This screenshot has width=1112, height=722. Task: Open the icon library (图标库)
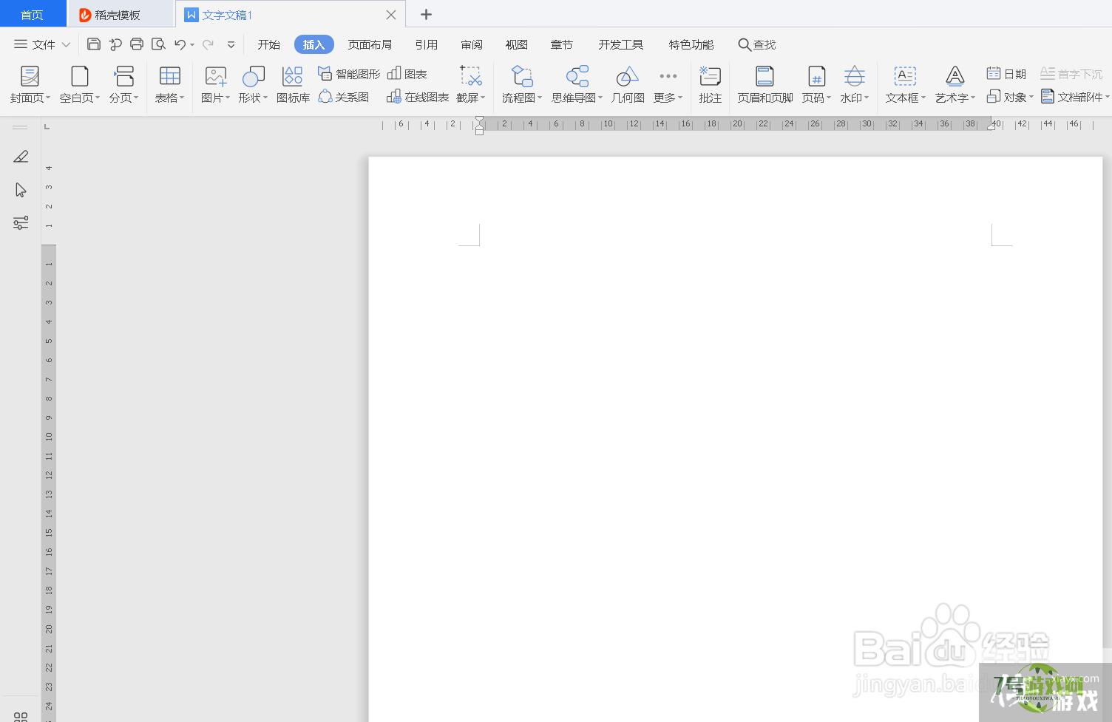(x=293, y=85)
